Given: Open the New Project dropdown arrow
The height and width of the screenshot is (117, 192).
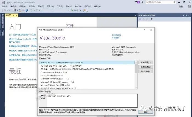Looking at the screenshot, I should click(17, 10).
